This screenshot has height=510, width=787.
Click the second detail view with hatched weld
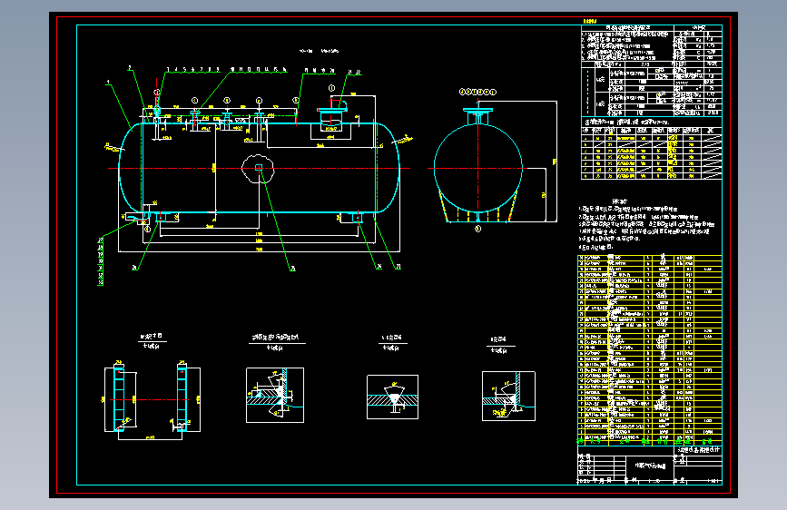[x=274, y=395]
